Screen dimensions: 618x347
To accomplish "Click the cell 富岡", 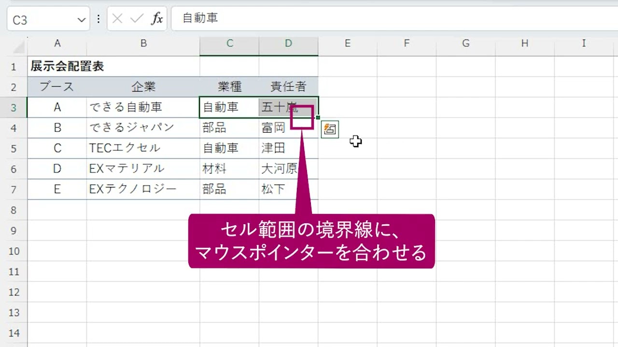I will coord(288,128).
